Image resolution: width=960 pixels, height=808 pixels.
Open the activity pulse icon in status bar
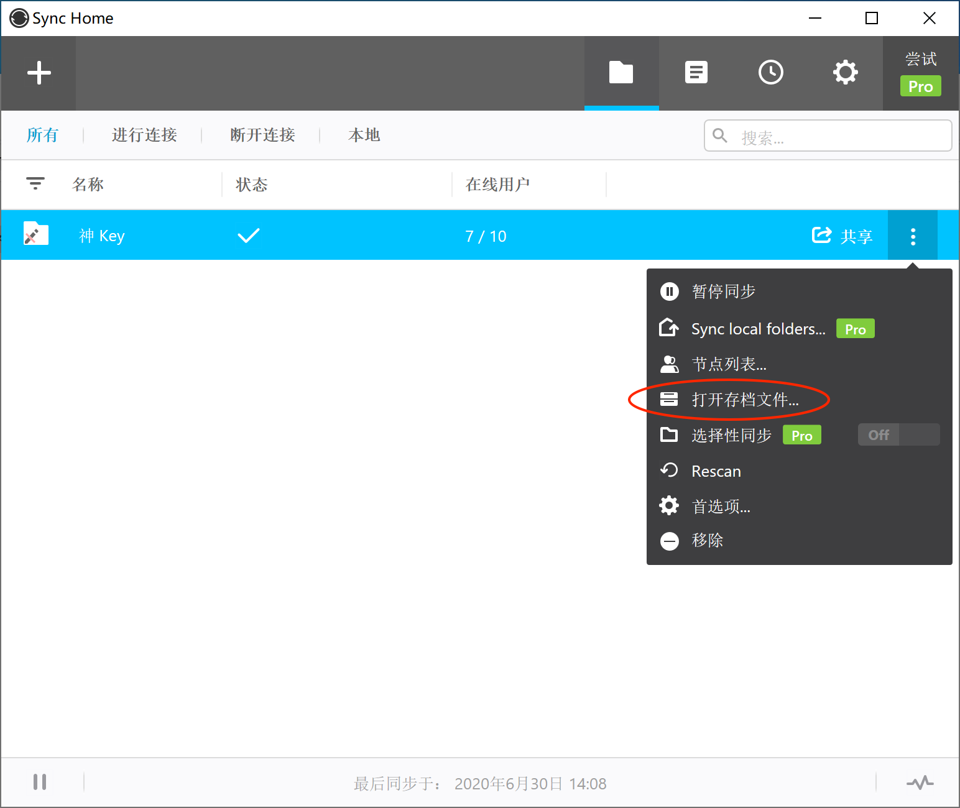tap(920, 782)
